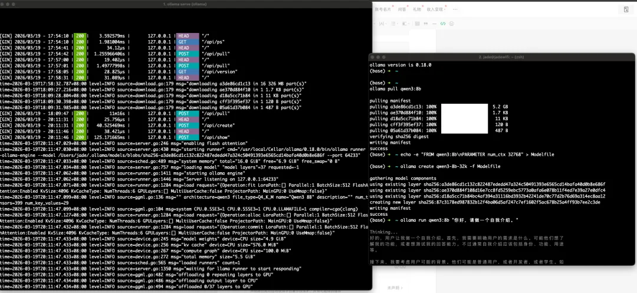Click the "/api/ps" path text
The width and height of the screenshot is (637, 293).
tap(213, 42)
